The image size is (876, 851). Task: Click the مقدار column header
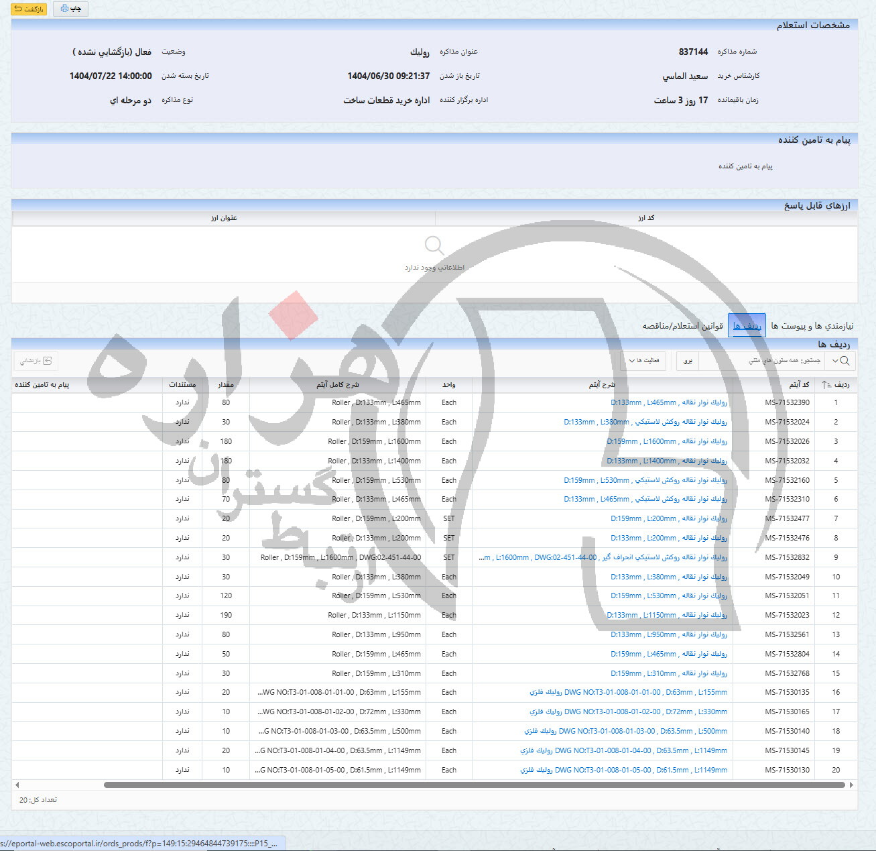tap(226, 385)
